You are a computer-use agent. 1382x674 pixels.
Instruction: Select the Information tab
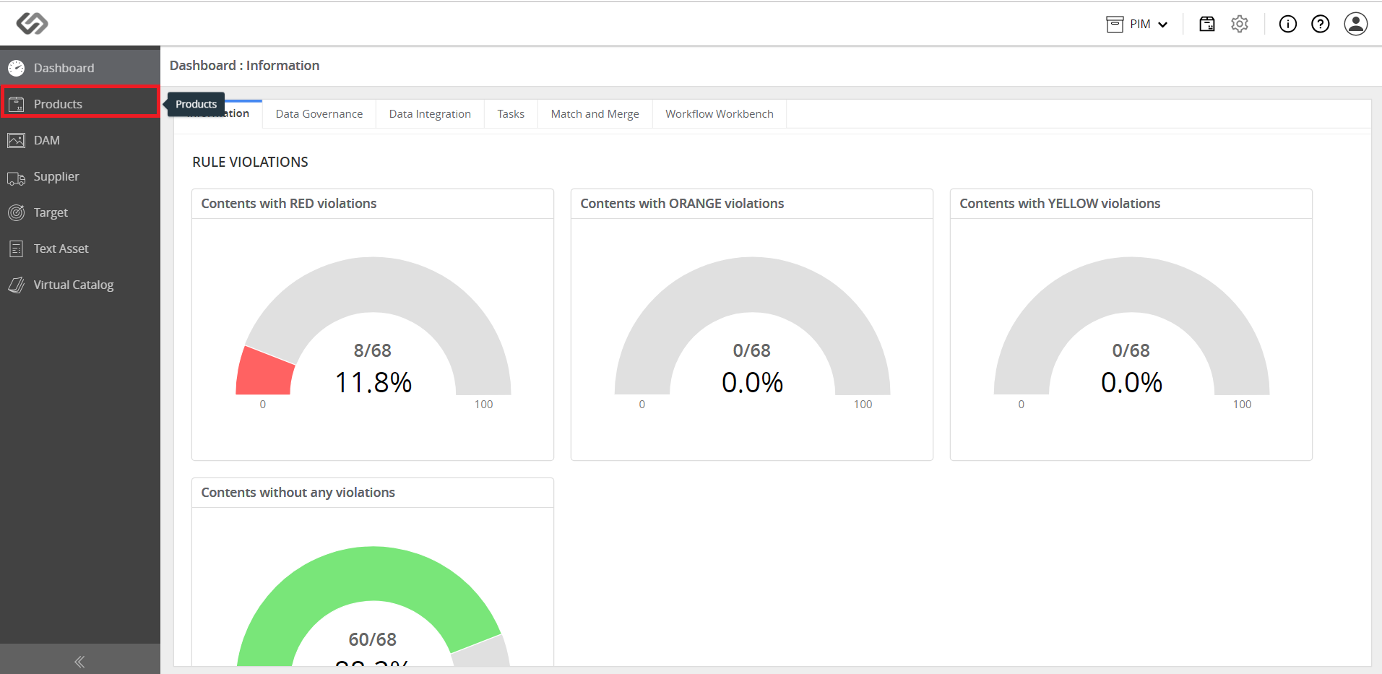pyautogui.click(x=236, y=114)
